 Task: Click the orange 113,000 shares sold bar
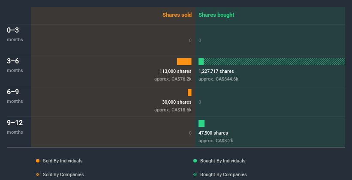[184, 62]
